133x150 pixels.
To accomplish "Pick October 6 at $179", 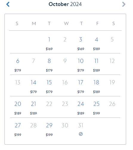I will click(18, 65).
